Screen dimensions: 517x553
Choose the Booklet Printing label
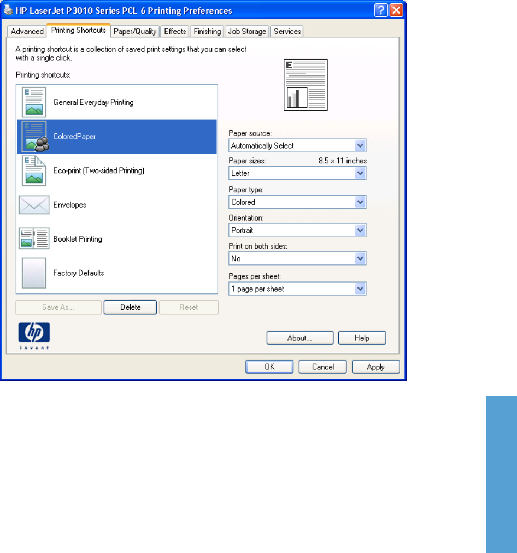pos(78,239)
